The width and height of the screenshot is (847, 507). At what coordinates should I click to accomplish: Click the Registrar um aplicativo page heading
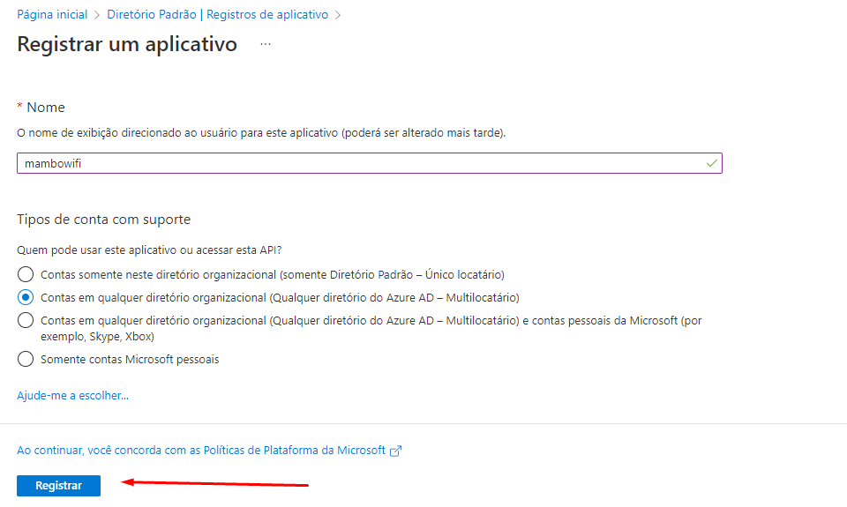point(127,44)
